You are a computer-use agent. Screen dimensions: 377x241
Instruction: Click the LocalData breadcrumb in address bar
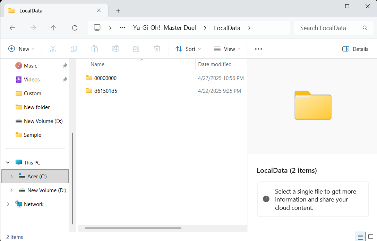pyautogui.click(x=227, y=28)
